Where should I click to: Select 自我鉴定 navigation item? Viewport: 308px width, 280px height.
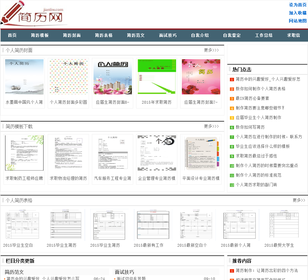pyautogui.click(x=232, y=35)
